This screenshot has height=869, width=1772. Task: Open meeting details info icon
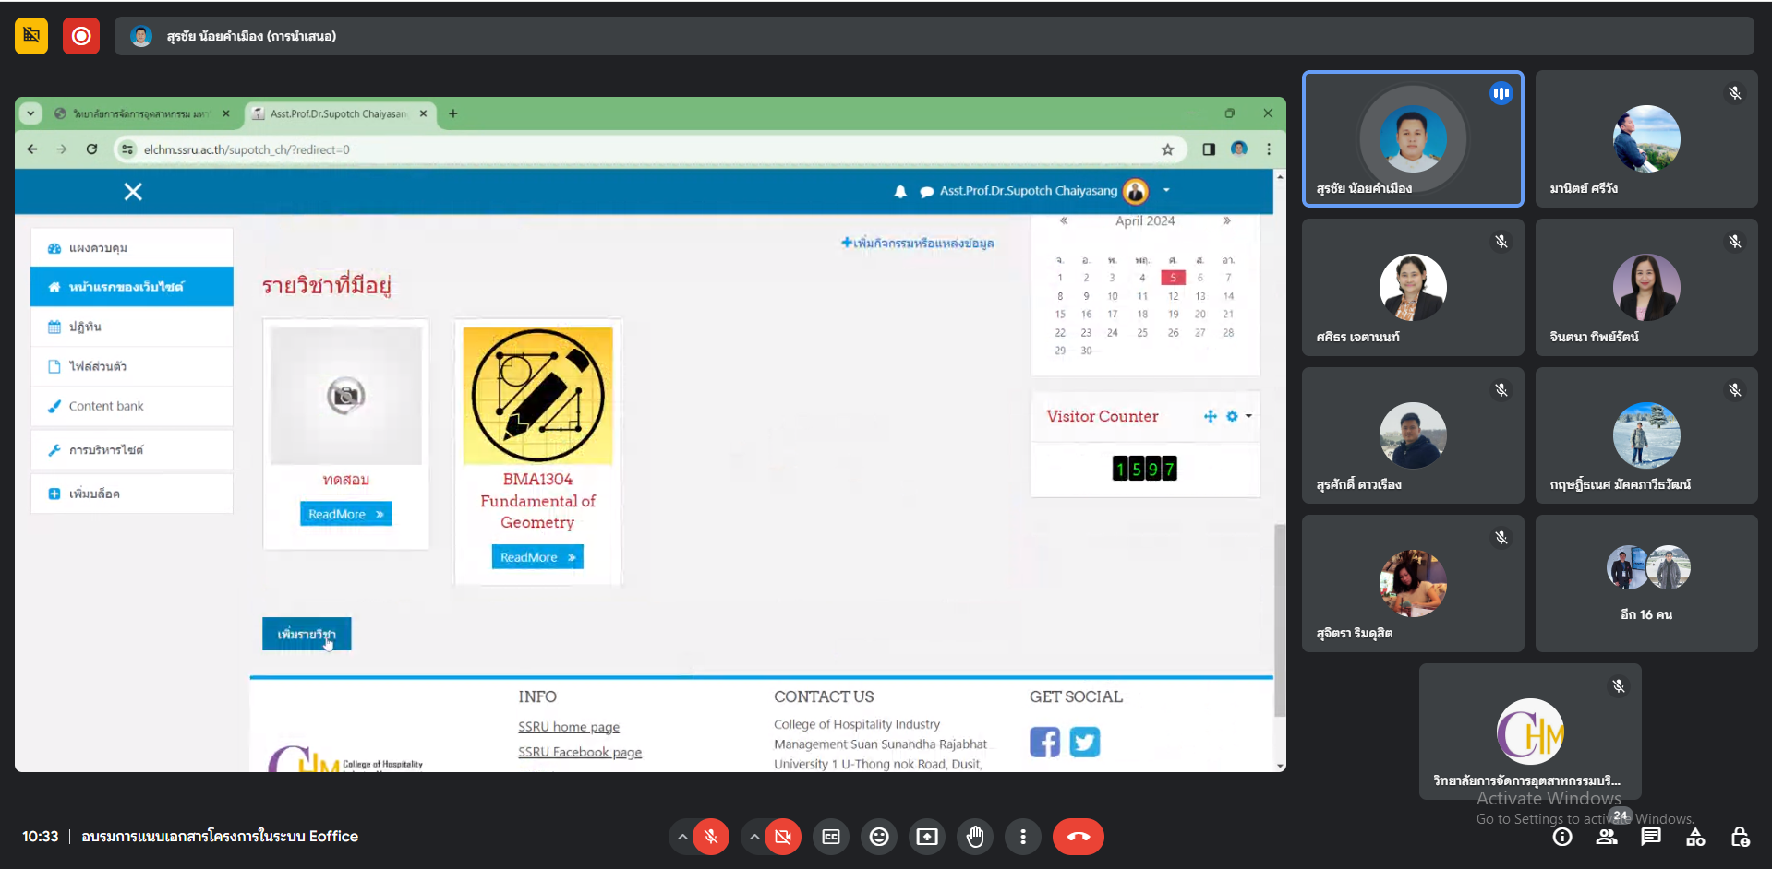[1562, 837]
